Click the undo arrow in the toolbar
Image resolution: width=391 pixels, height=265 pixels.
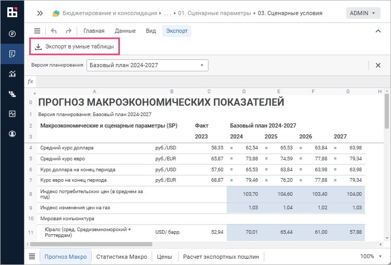point(54,31)
